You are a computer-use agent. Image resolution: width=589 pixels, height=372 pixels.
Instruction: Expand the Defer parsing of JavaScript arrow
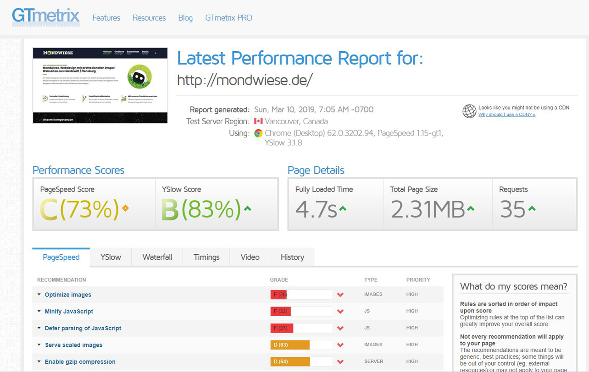coord(39,328)
